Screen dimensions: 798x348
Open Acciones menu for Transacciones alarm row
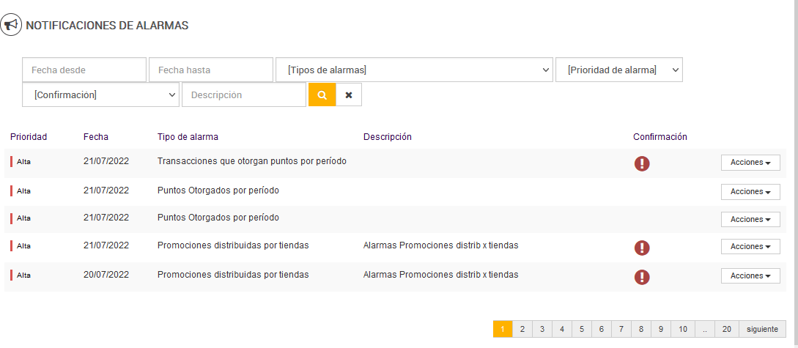click(750, 163)
